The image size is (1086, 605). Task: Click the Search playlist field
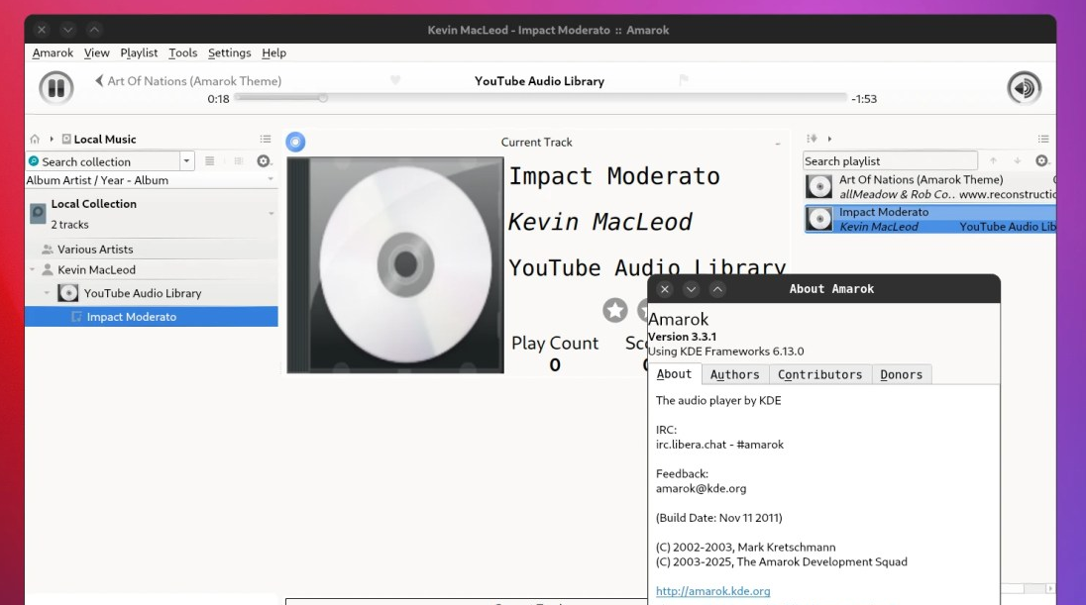click(890, 160)
